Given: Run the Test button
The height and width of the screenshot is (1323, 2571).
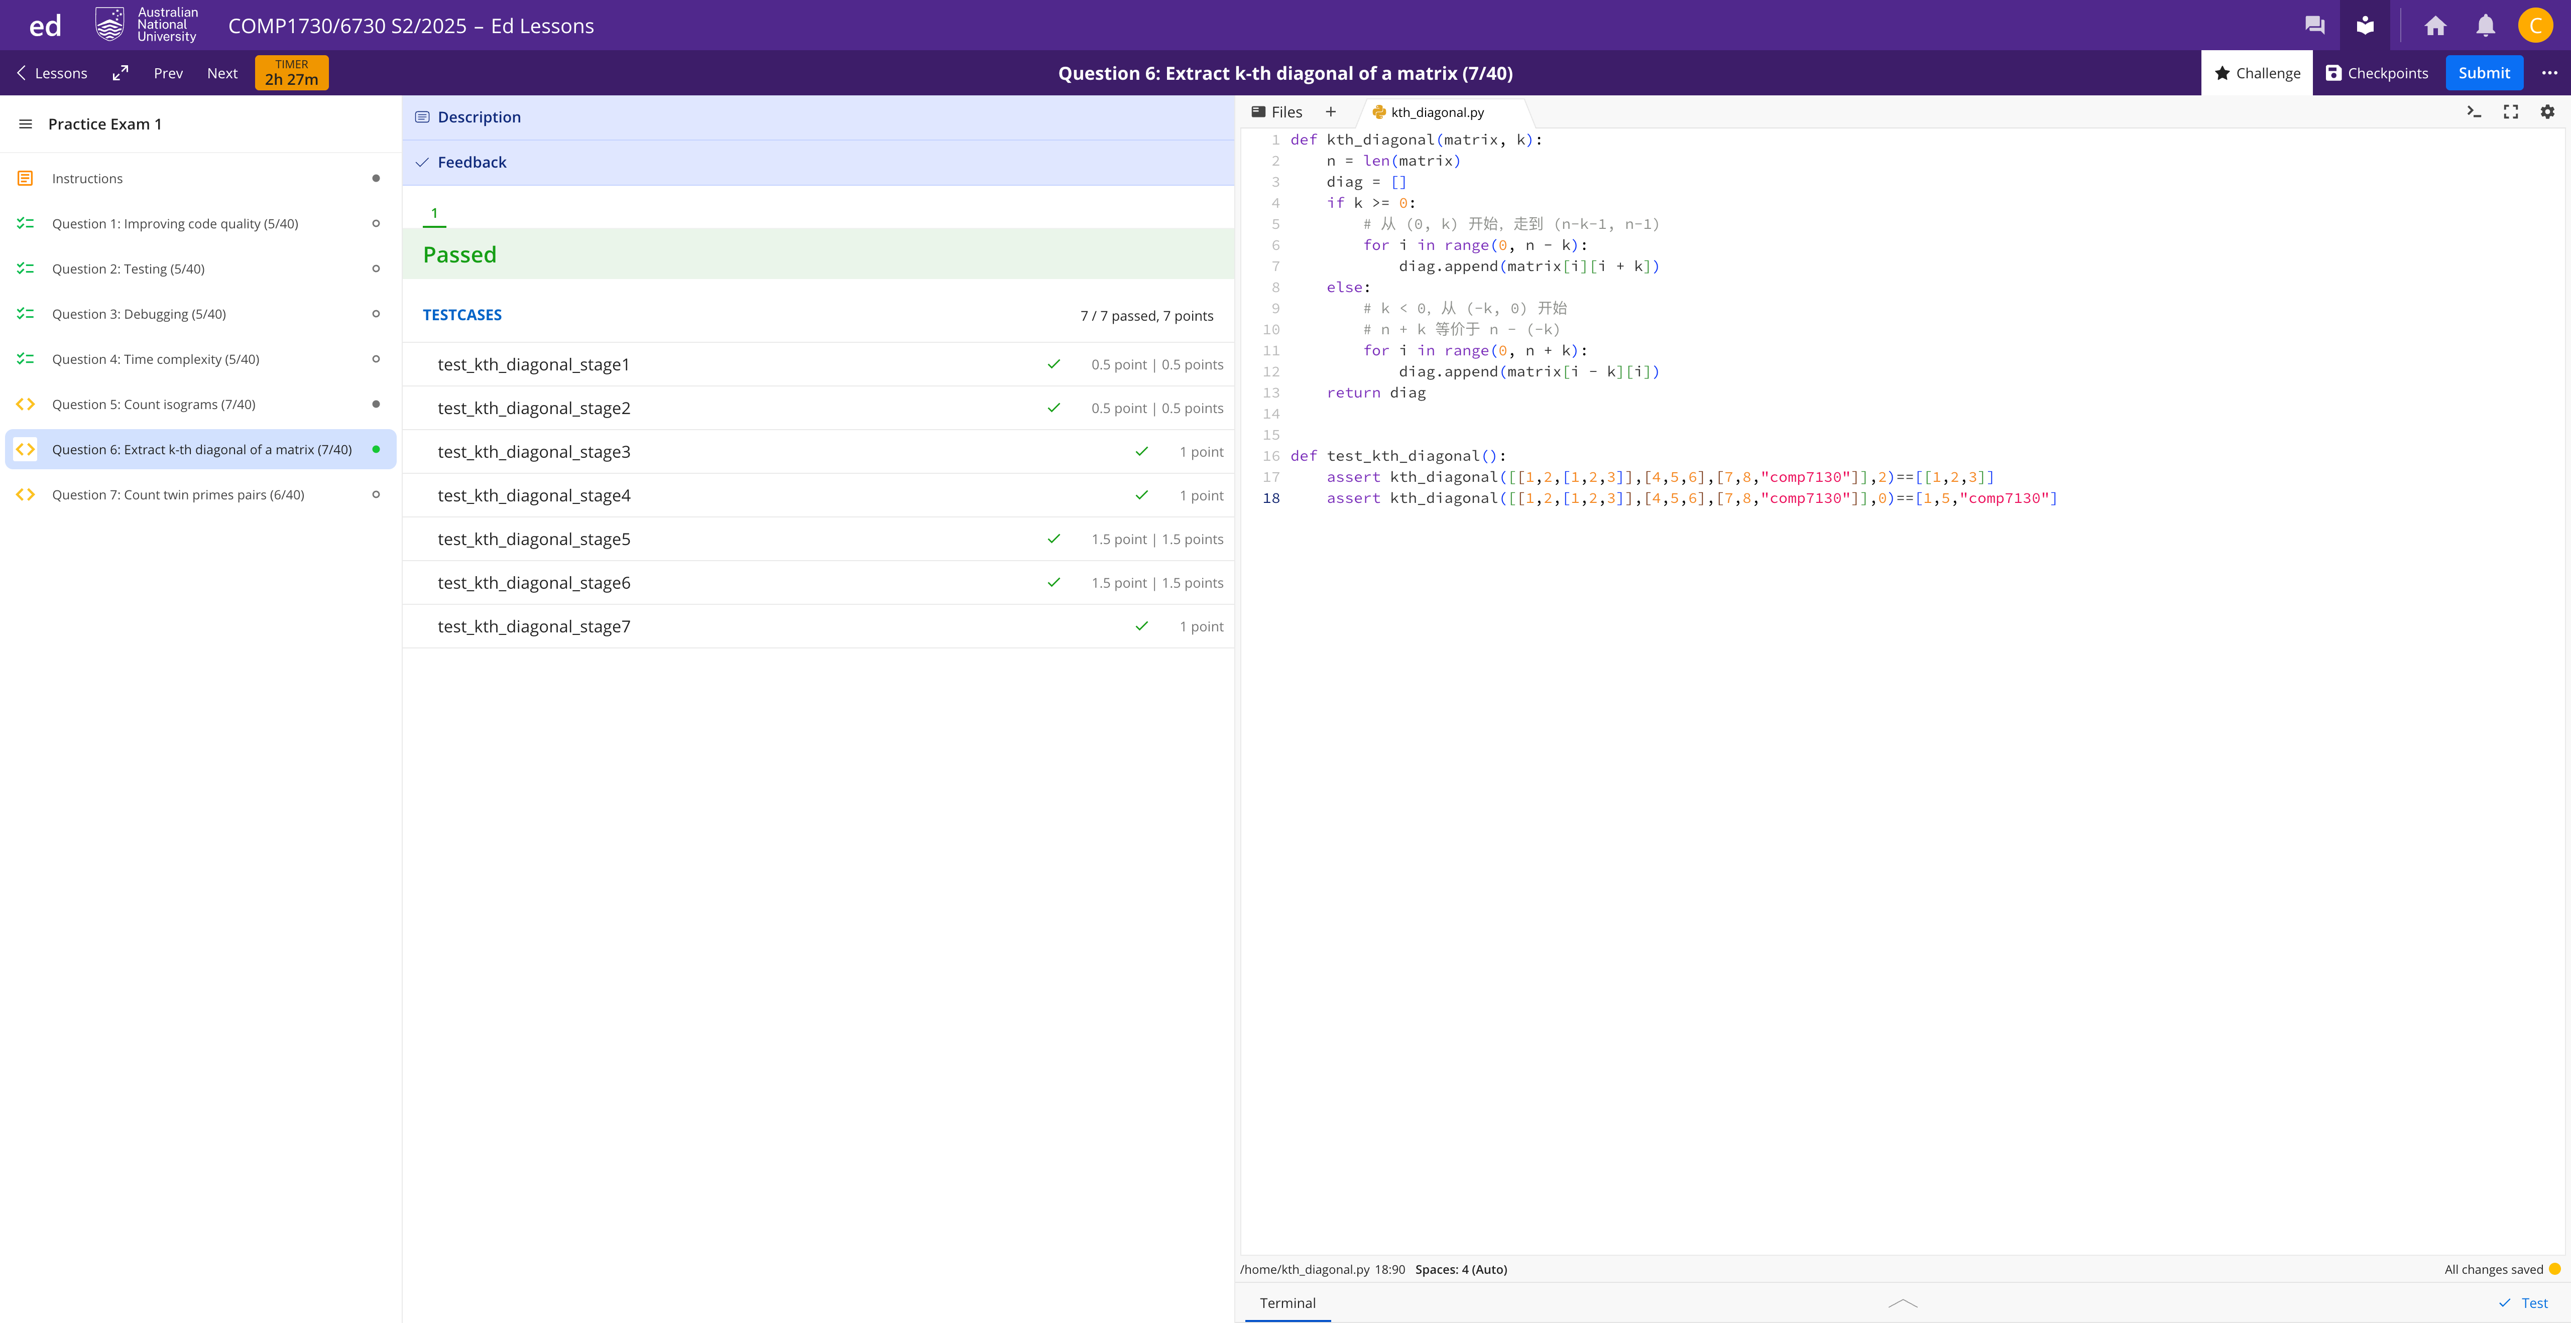Looking at the screenshot, I should pos(2523,1303).
